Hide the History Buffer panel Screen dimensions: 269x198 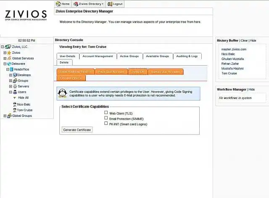pyautogui.click(x=253, y=40)
